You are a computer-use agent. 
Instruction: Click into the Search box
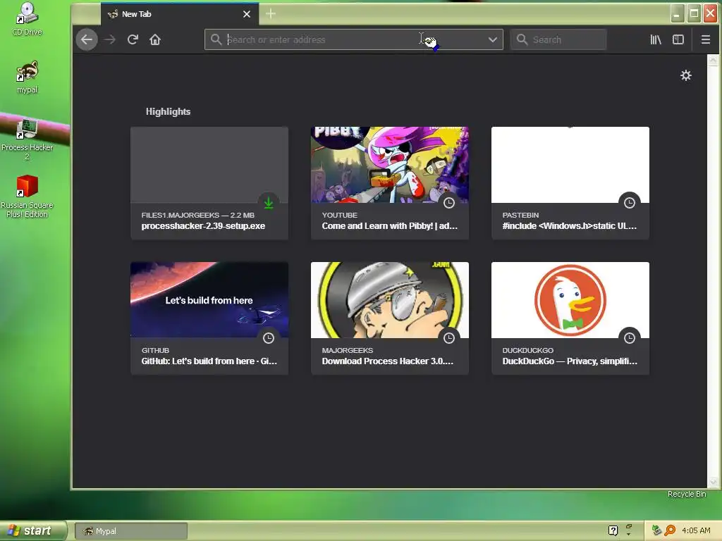point(558,39)
